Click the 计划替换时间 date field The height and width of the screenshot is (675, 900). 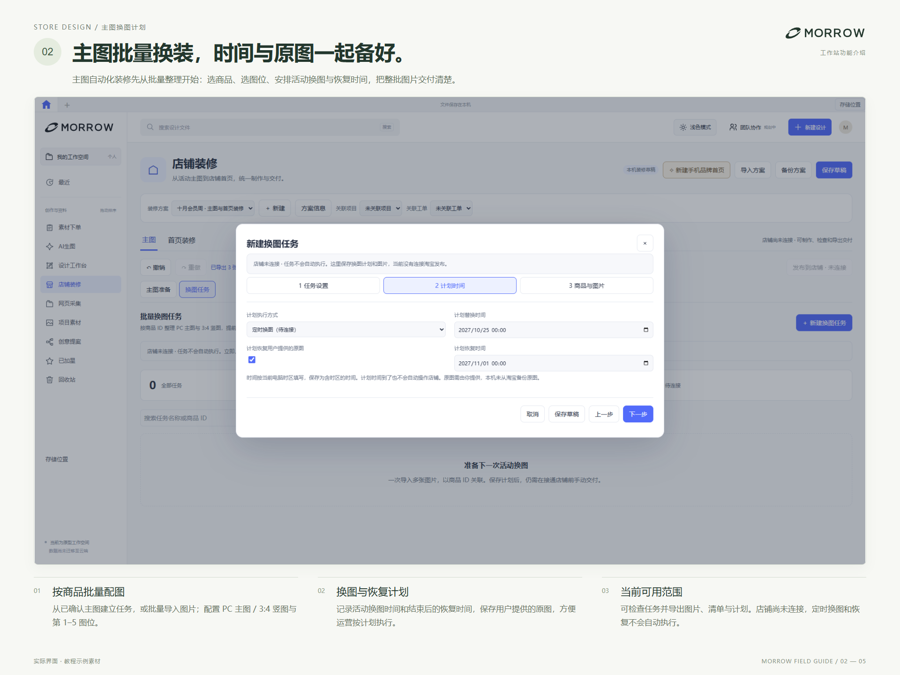554,330
